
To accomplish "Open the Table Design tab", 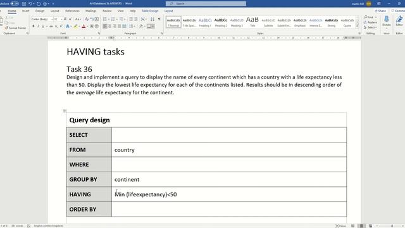I will tap(150, 11).
